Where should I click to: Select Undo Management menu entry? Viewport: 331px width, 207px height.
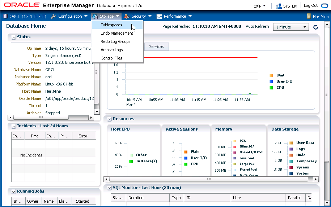[x=117, y=33]
